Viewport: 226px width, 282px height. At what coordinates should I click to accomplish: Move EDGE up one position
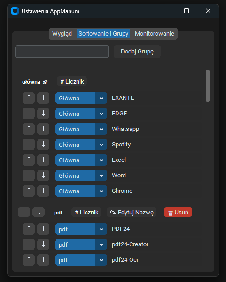tap(29, 114)
